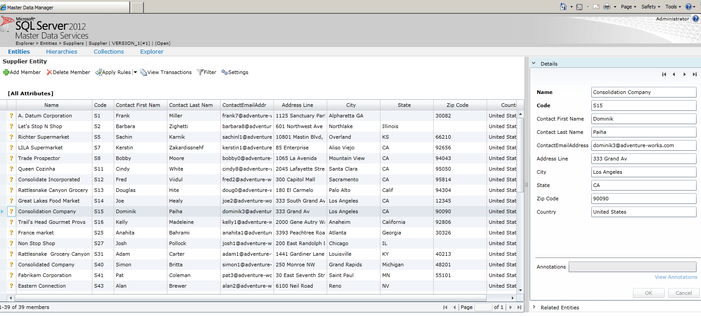Click the browser toolbar Help icon

point(689,7)
